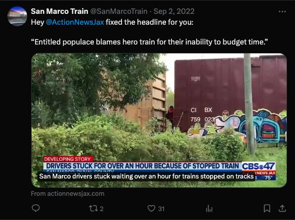The height and width of the screenshot is (220, 295).
Task: Open the Sep 2, 2022 timestamp
Action: (x=174, y=11)
